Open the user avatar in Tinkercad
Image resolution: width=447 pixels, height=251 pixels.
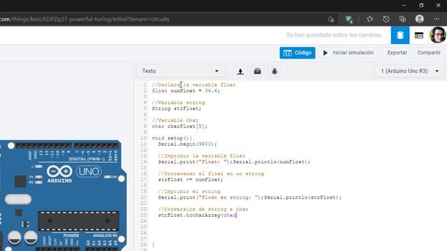point(438,35)
